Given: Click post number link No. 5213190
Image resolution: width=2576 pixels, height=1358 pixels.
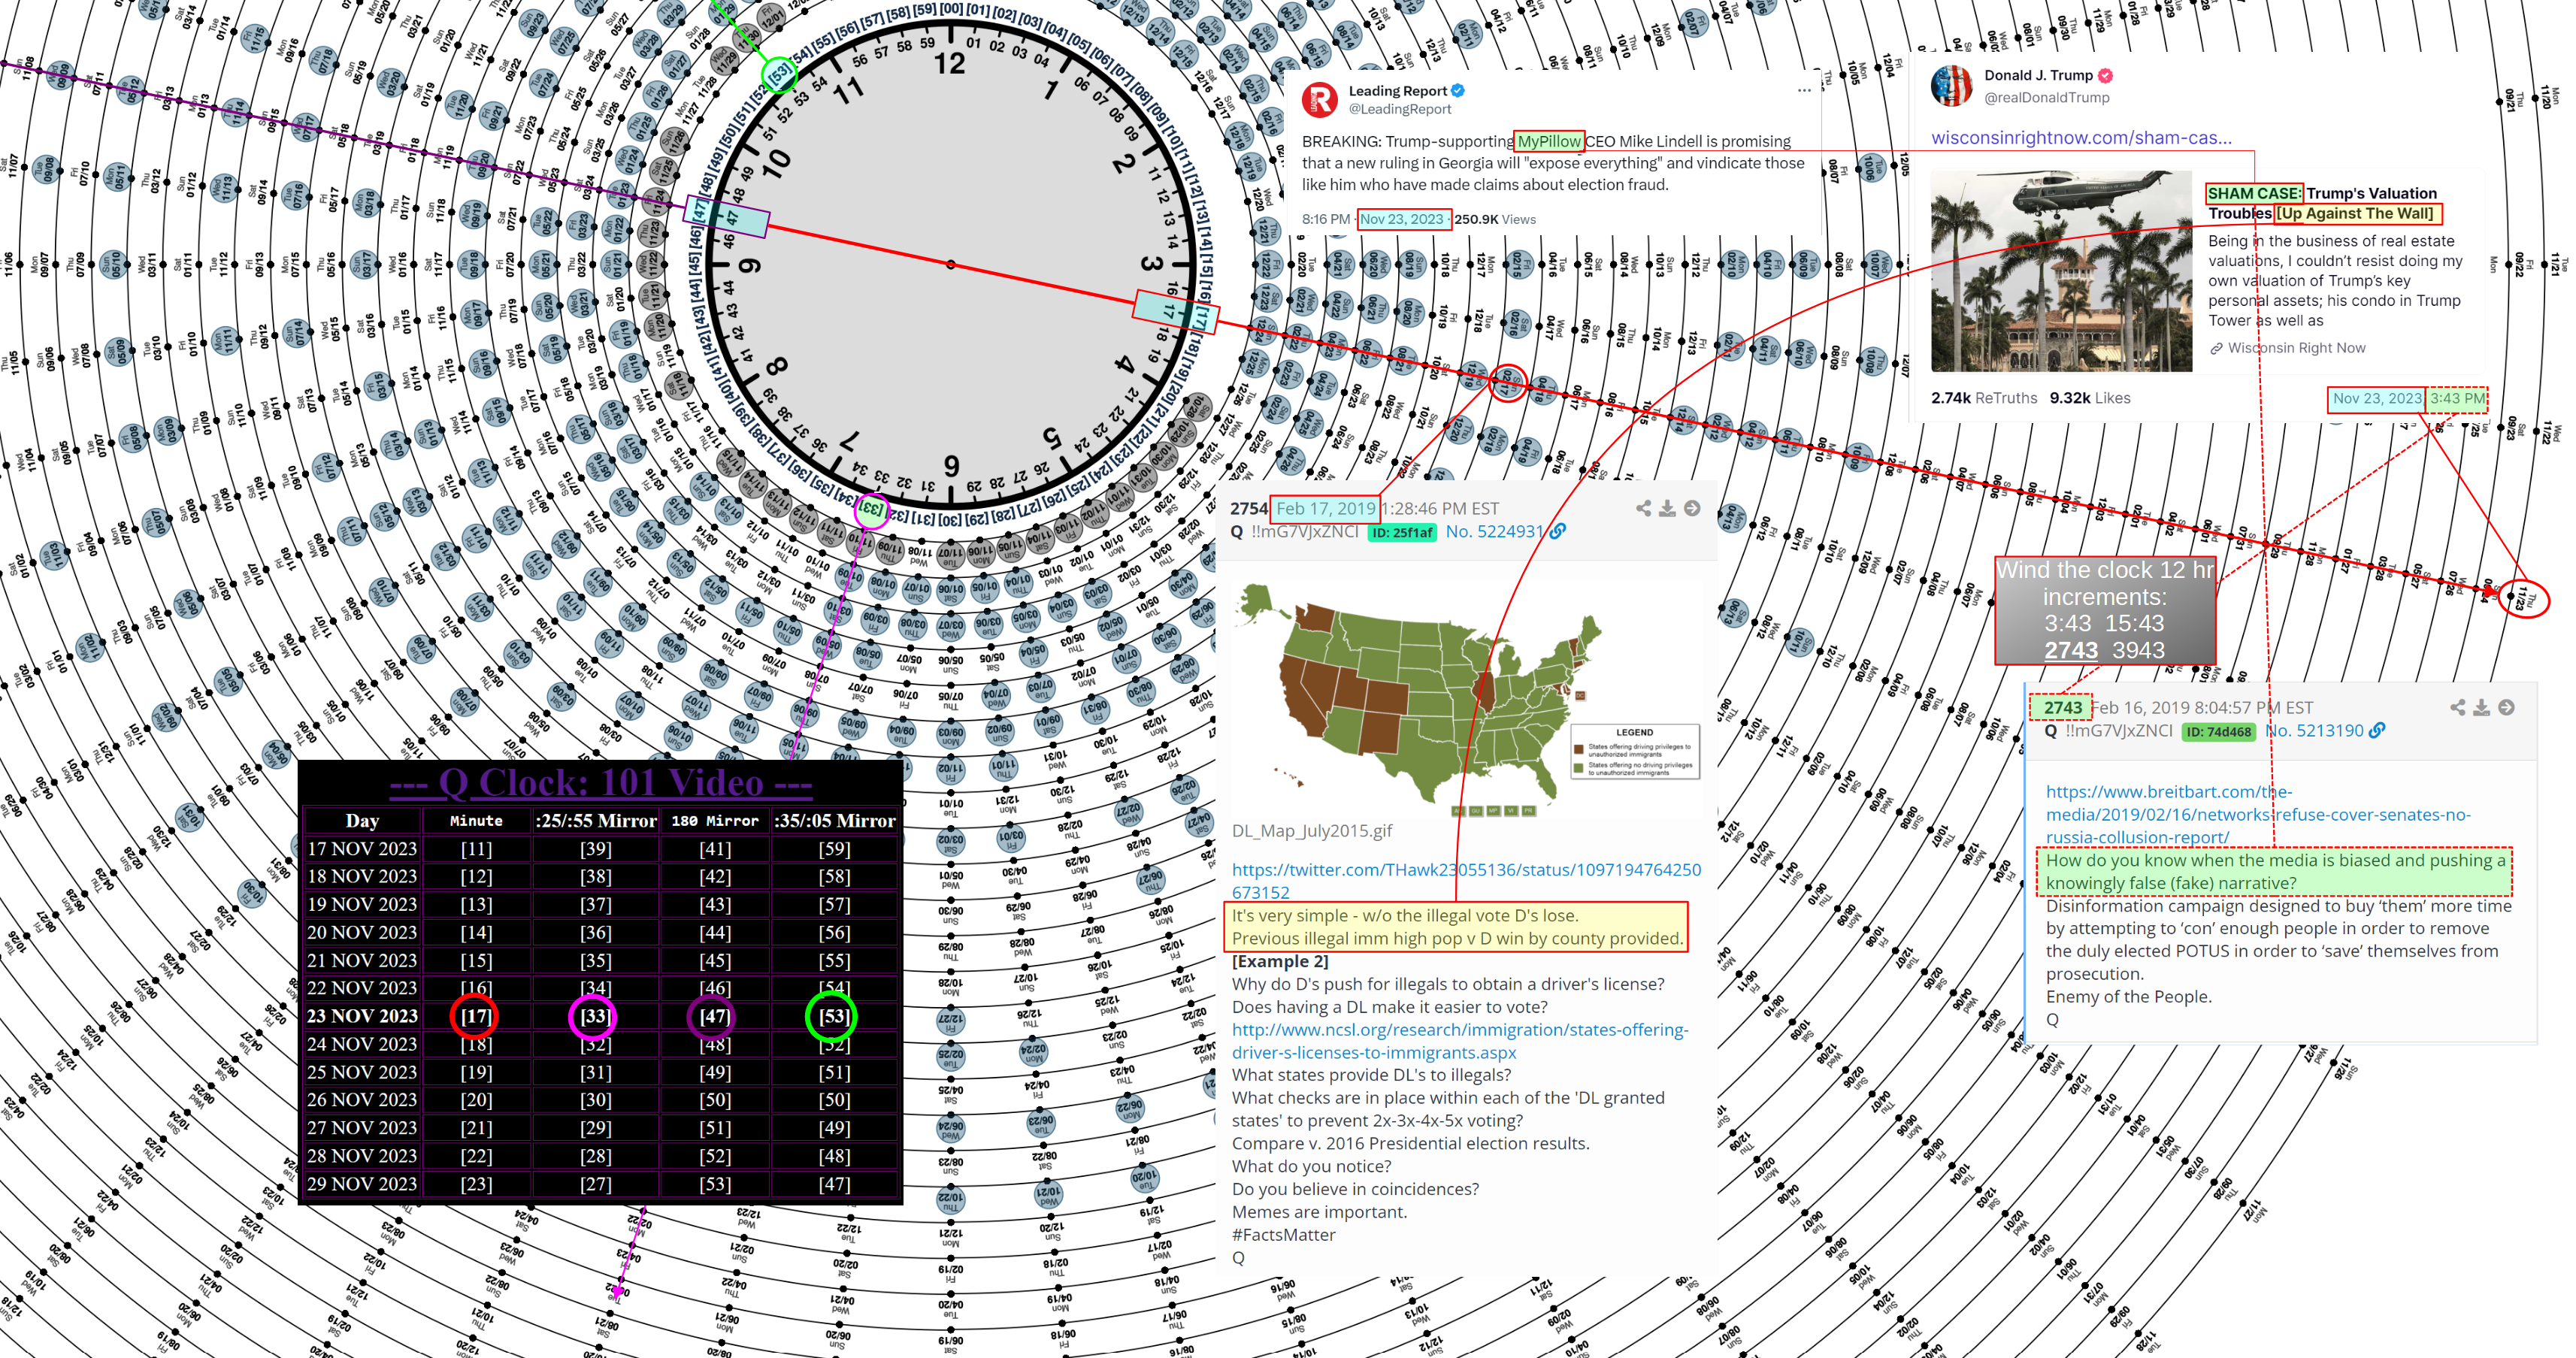Looking at the screenshot, I should [2314, 731].
